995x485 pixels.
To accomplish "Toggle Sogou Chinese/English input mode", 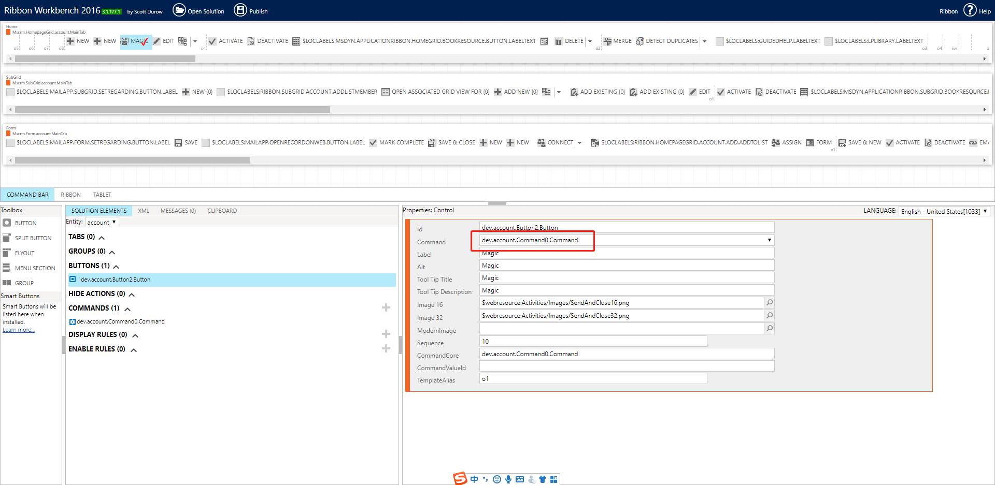I will tap(474, 479).
